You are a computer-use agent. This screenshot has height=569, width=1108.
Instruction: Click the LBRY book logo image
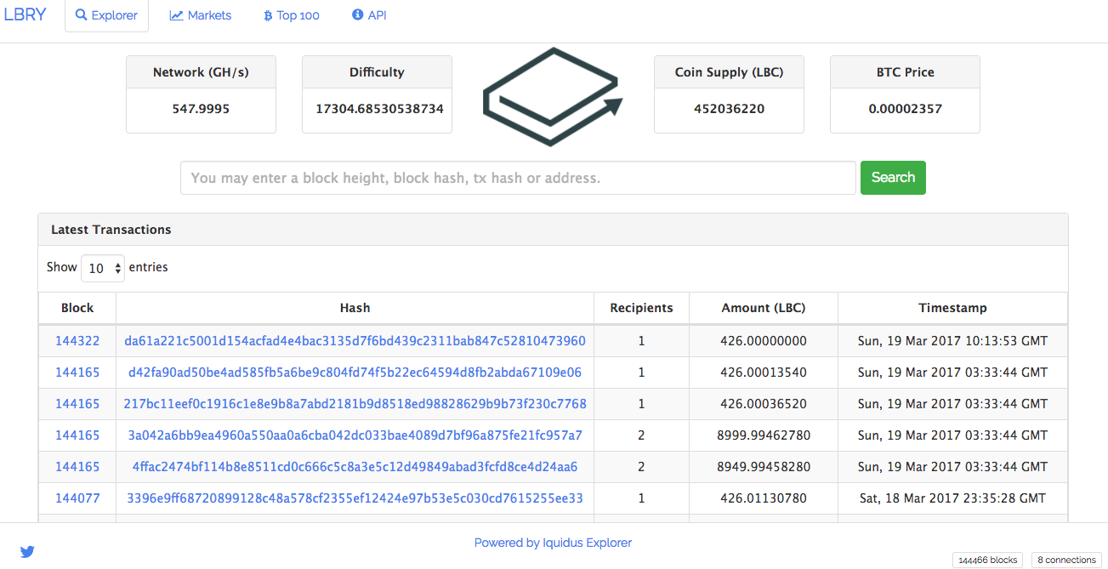(x=553, y=96)
